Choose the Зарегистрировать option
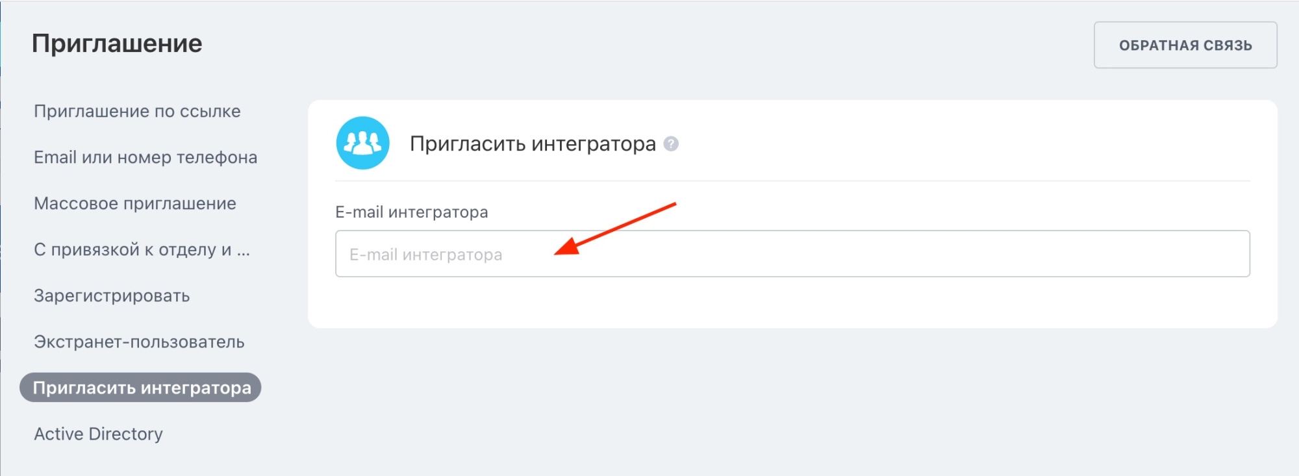1299x476 pixels. pyautogui.click(x=112, y=295)
